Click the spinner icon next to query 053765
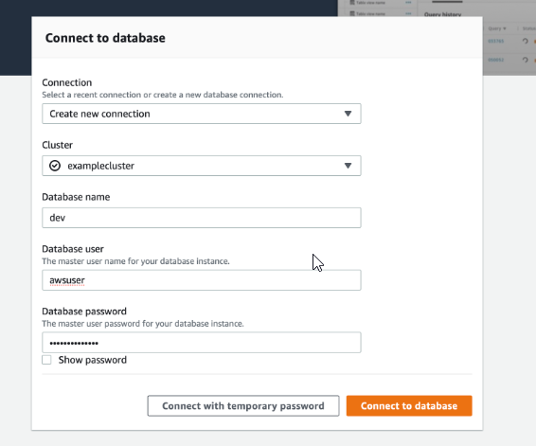The image size is (536, 446). [x=525, y=41]
